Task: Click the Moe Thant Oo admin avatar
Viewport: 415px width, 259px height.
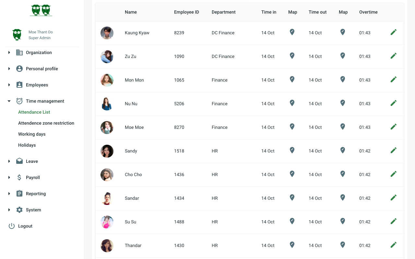Action: [17, 35]
